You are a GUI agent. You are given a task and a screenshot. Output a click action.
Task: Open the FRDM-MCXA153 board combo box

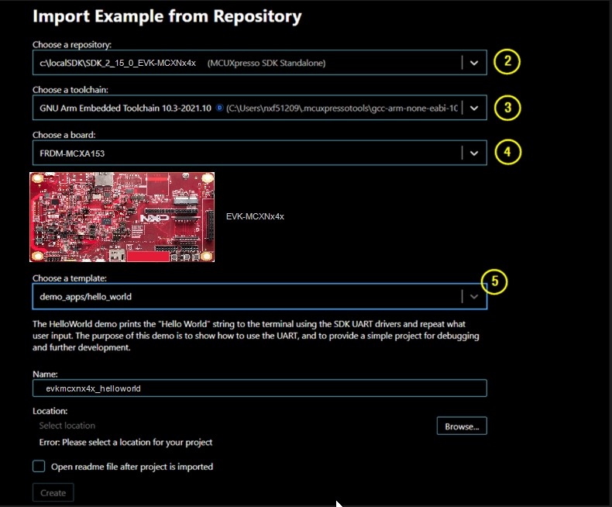[x=248, y=153]
